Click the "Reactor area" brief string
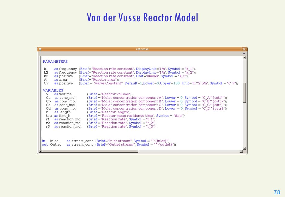 pos(104,80)
